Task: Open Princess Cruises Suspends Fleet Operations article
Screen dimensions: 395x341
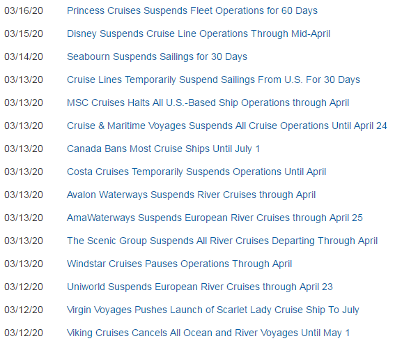Action: (x=192, y=11)
